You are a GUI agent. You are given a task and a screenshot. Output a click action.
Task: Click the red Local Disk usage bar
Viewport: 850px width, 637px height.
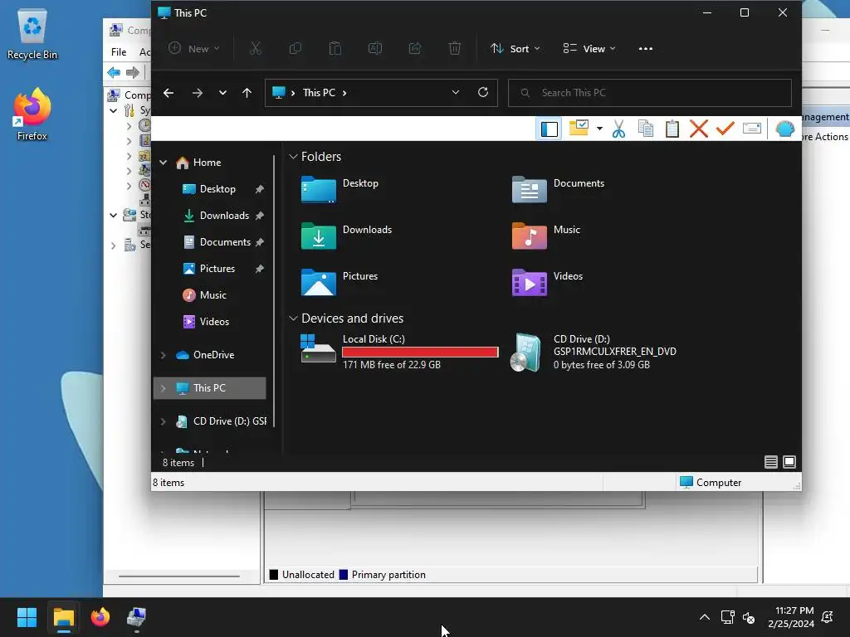point(420,352)
